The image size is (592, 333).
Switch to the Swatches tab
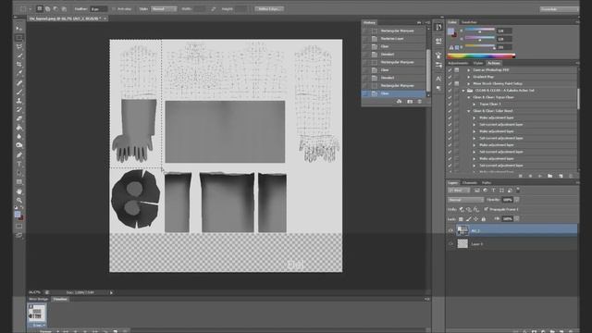[x=469, y=22]
